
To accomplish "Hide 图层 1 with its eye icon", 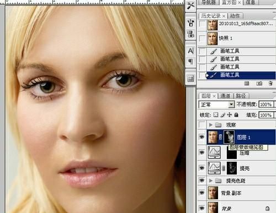I will (x=202, y=136).
